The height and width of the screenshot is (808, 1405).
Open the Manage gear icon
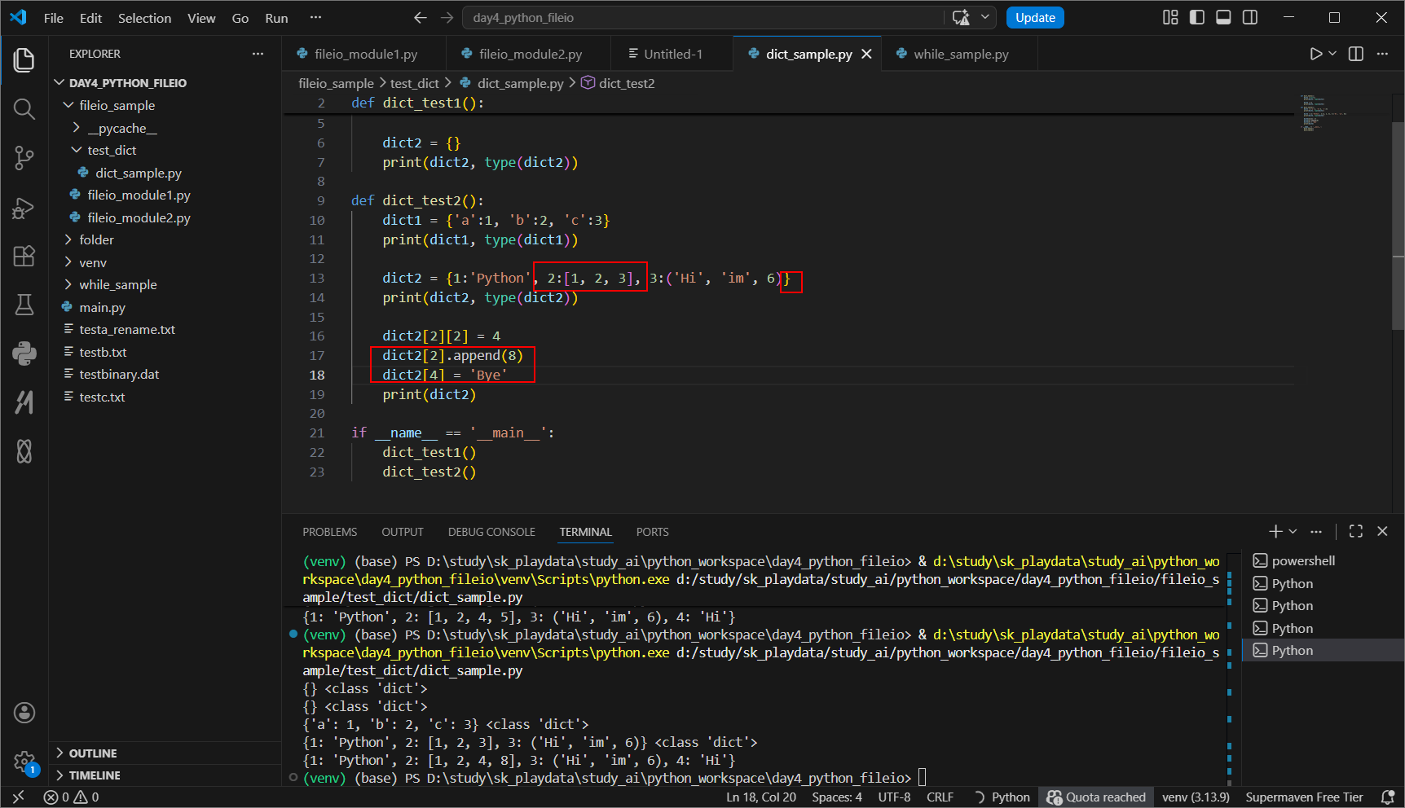pos(24,762)
